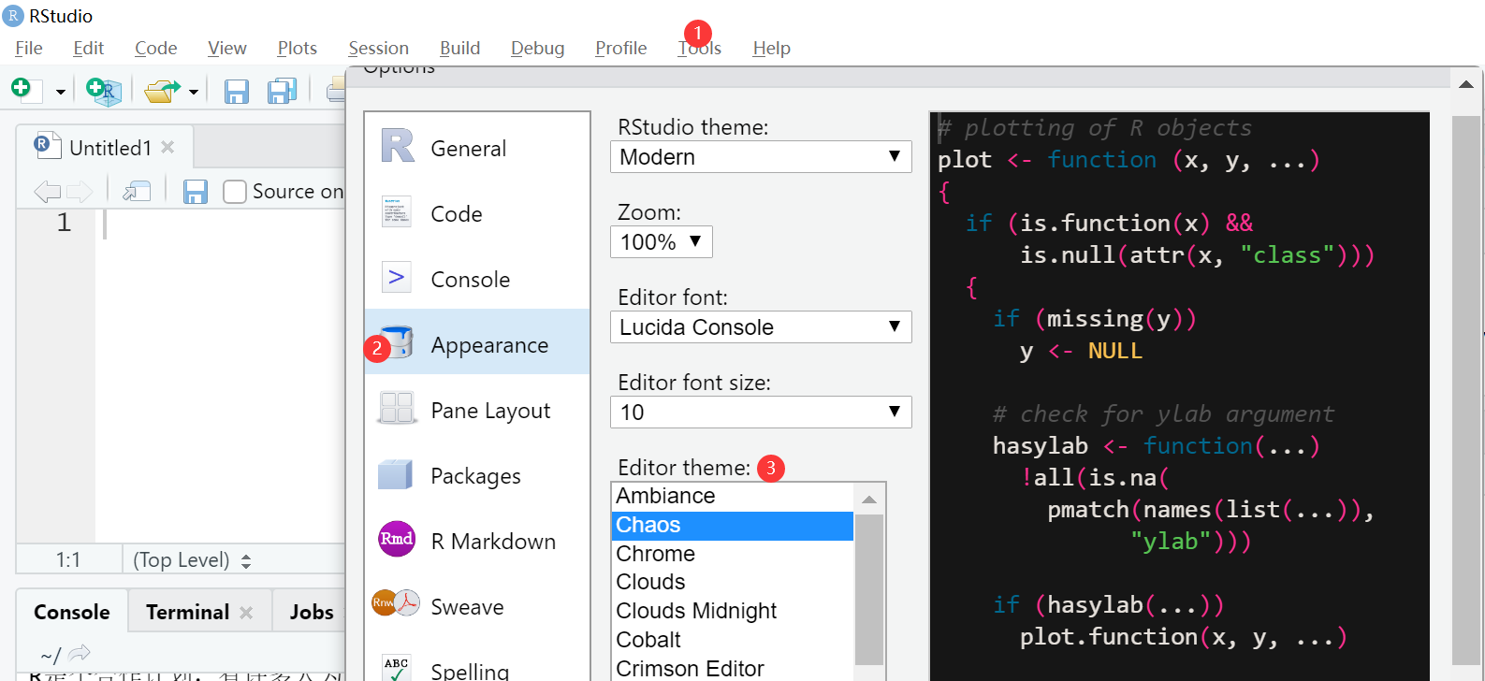Select General options category icon
This screenshot has height=681, width=1485.
tap(397, 147)
